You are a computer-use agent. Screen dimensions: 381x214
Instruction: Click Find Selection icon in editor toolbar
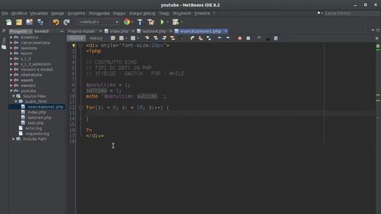[x=147, y=38]
